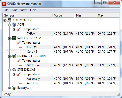The image size is (122, 98).
Task: Click the thermometer icon under Intel Core i5
Action: point(19,43)
